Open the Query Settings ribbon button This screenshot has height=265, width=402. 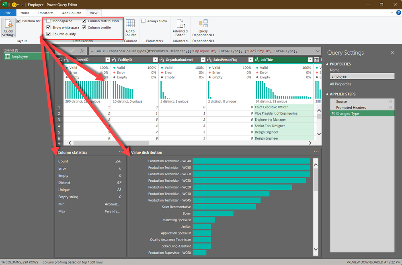[x=8, y=28]
